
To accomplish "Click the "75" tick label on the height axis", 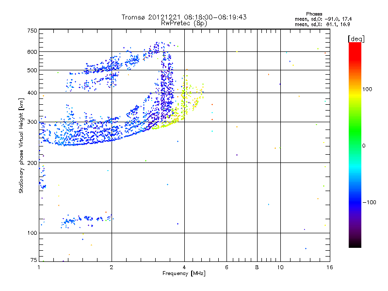I will click(x=34, y=260).
